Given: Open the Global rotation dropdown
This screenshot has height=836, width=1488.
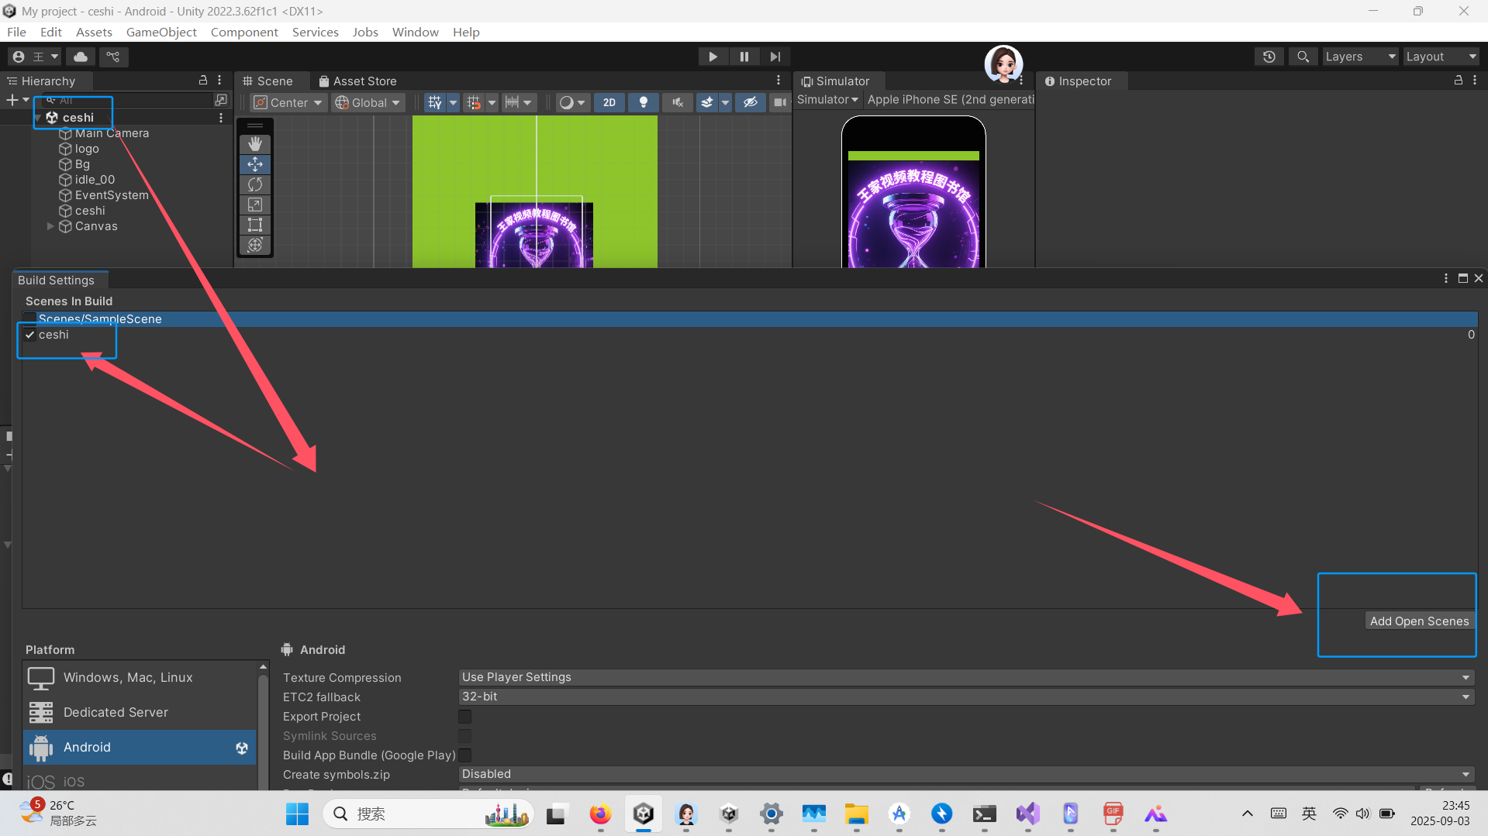Looking at the screenshot, I should tap(368, 102).
